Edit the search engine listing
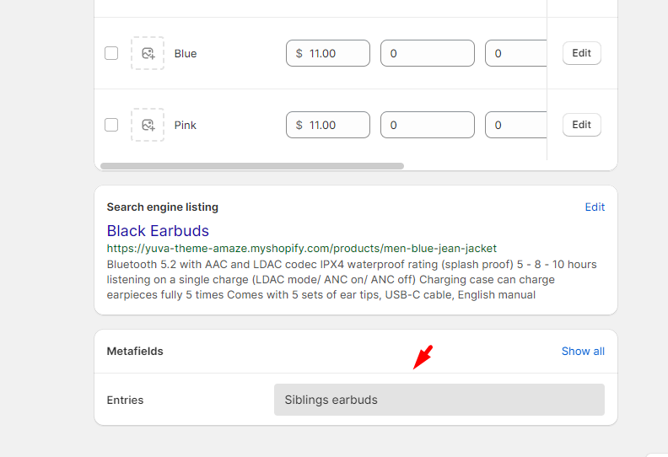This screenshot has height=457, width=668. tap(595, 207)
